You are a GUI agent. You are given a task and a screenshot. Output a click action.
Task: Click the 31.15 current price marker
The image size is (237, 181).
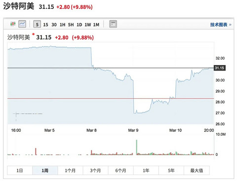click(220, 68)
